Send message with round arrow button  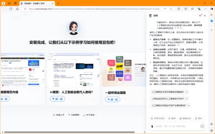point(202,126)
